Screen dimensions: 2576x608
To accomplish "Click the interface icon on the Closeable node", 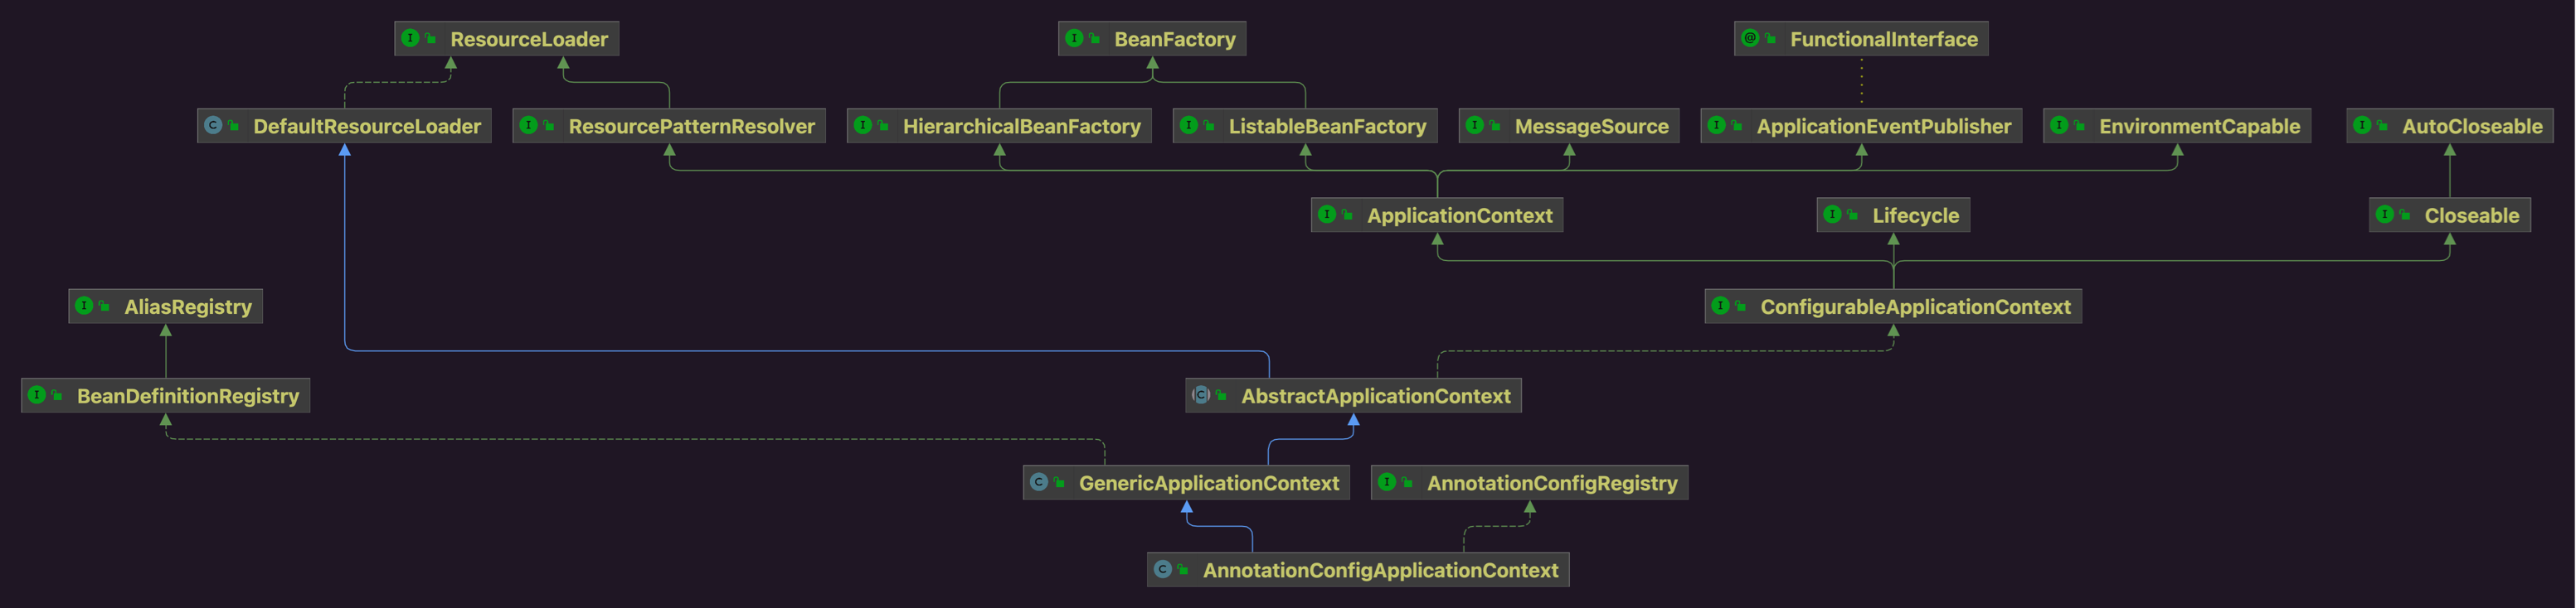I will tap(2385, 215).
